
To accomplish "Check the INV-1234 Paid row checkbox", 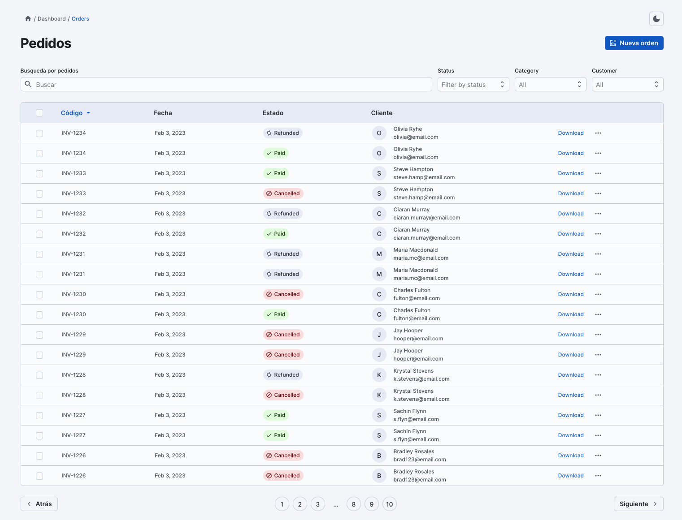I will click(x=39, y=154).
